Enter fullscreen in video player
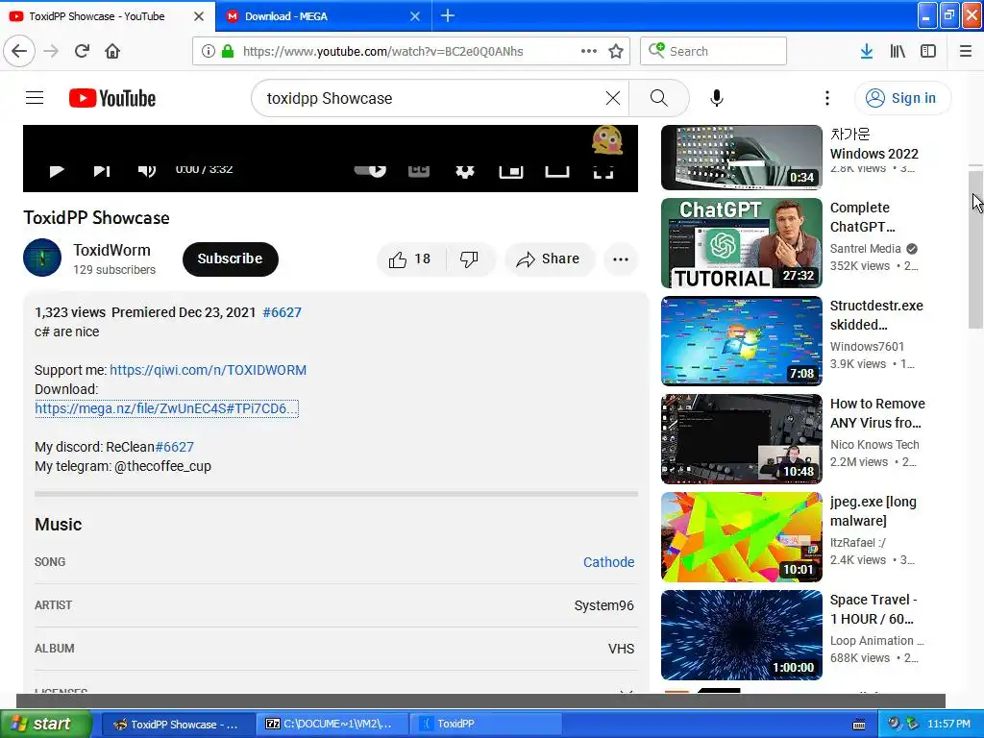 pos(603,171)
